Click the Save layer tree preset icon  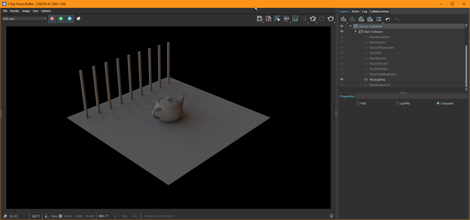point(361,19)
